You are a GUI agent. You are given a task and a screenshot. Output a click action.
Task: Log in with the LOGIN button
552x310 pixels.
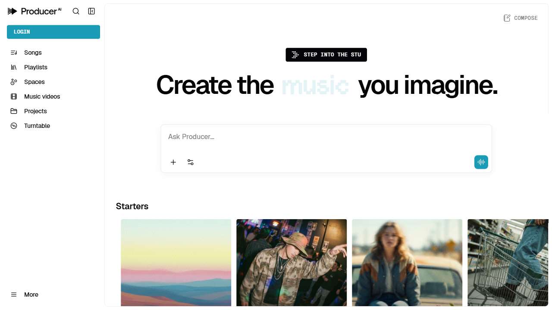pyautogui.click(x=53, y=32)
